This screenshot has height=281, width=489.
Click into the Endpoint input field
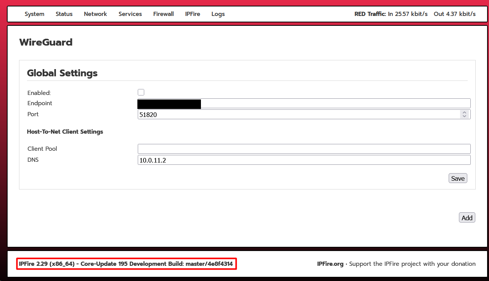[304, 103]
